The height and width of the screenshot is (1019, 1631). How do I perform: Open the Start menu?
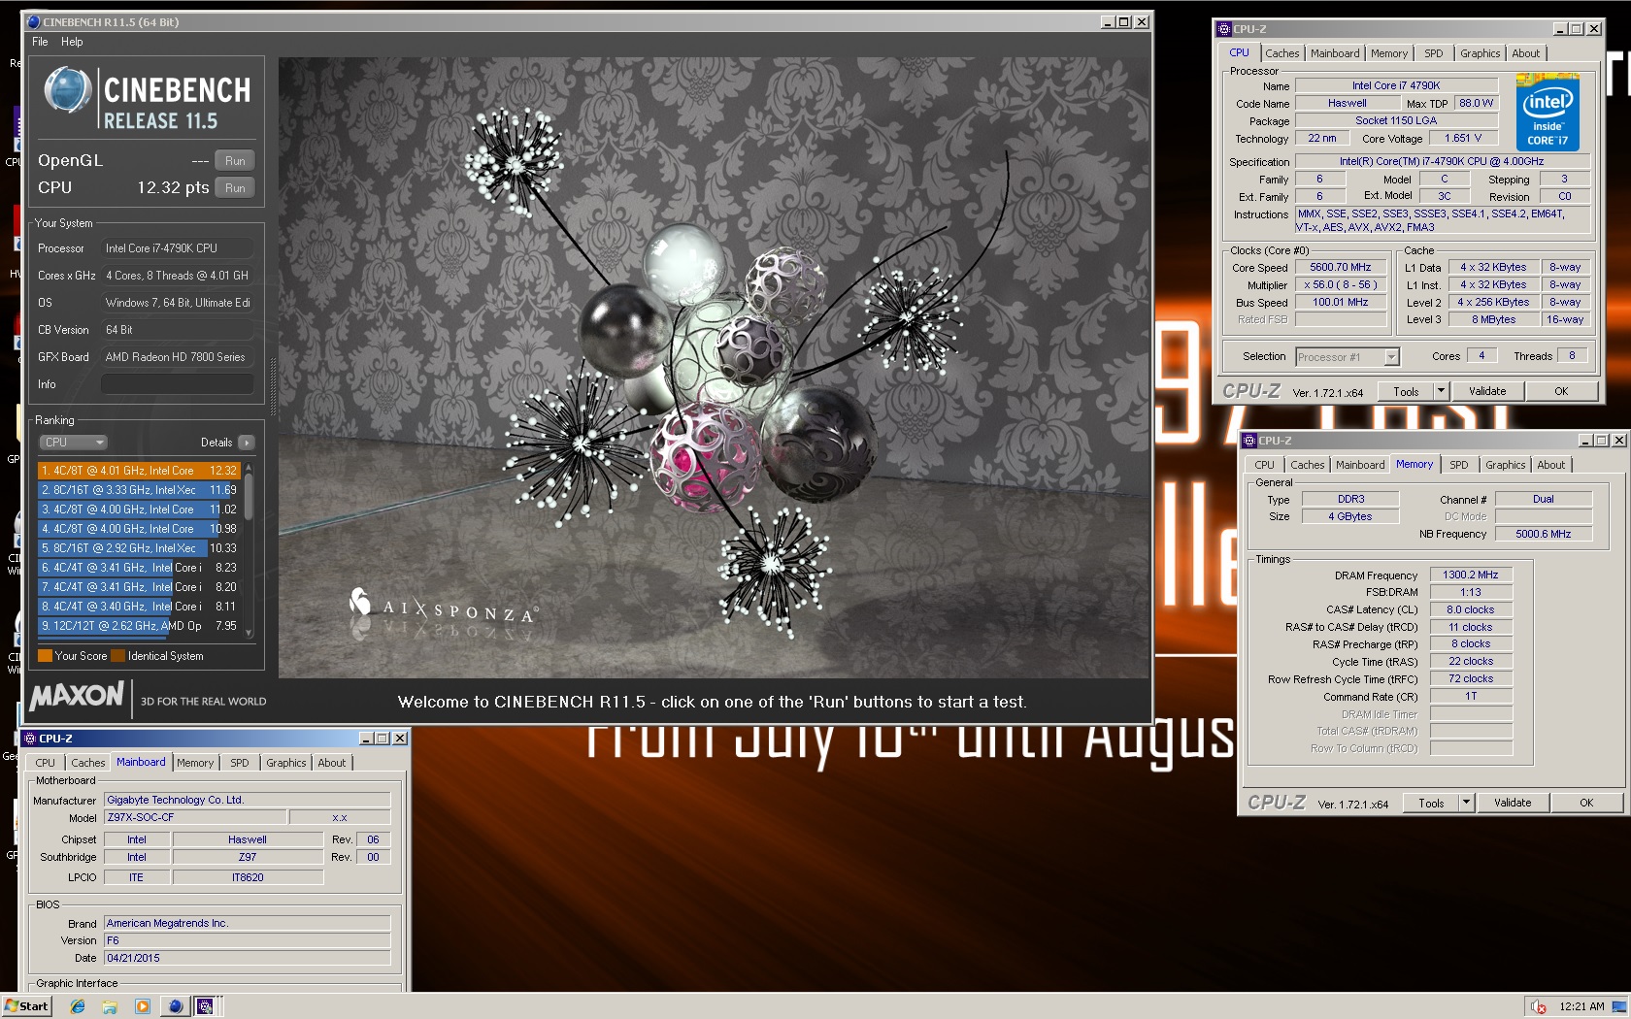(x=26, y=1006)
